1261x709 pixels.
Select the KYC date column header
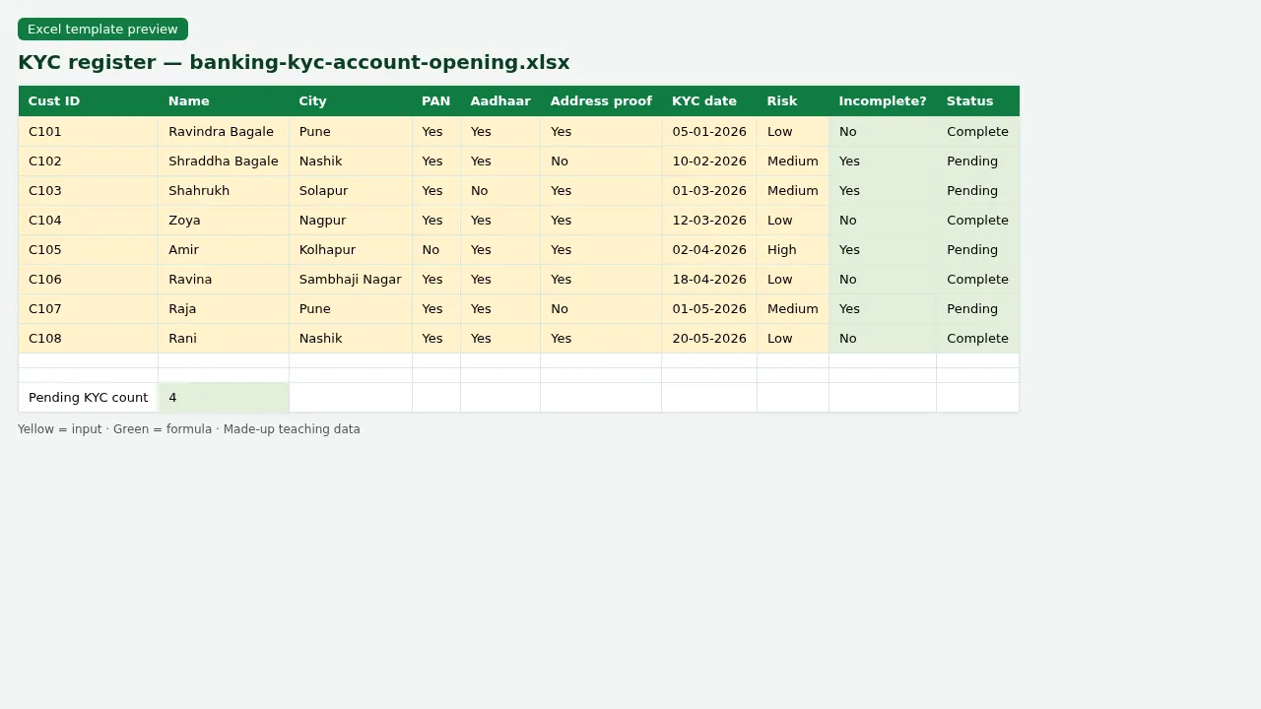click(x=709, y=101)
